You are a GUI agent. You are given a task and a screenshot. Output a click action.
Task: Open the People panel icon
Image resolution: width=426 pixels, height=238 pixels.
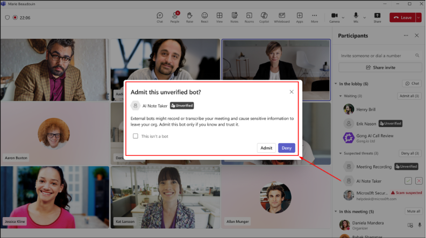(175, 17)
